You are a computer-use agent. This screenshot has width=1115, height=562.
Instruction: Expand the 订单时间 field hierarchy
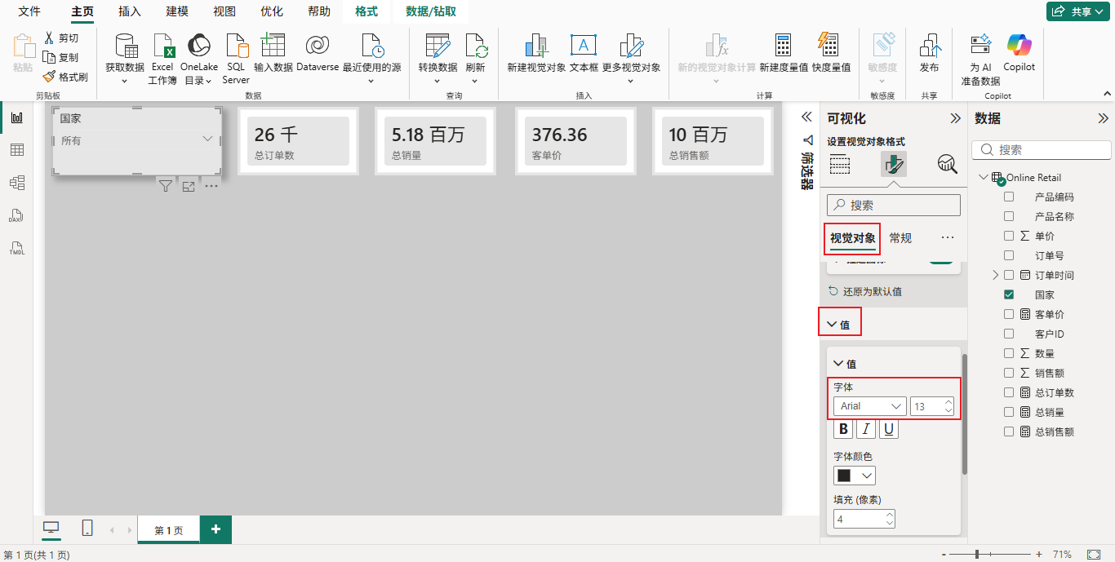[x=995, y=275]
